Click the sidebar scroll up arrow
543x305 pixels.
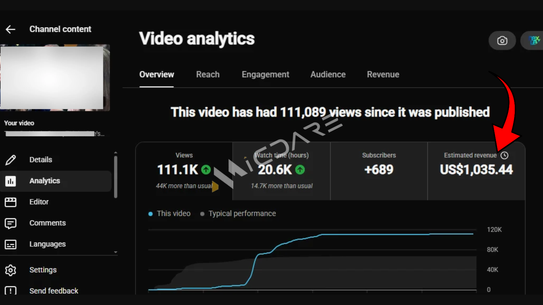[x=116, y=152]
